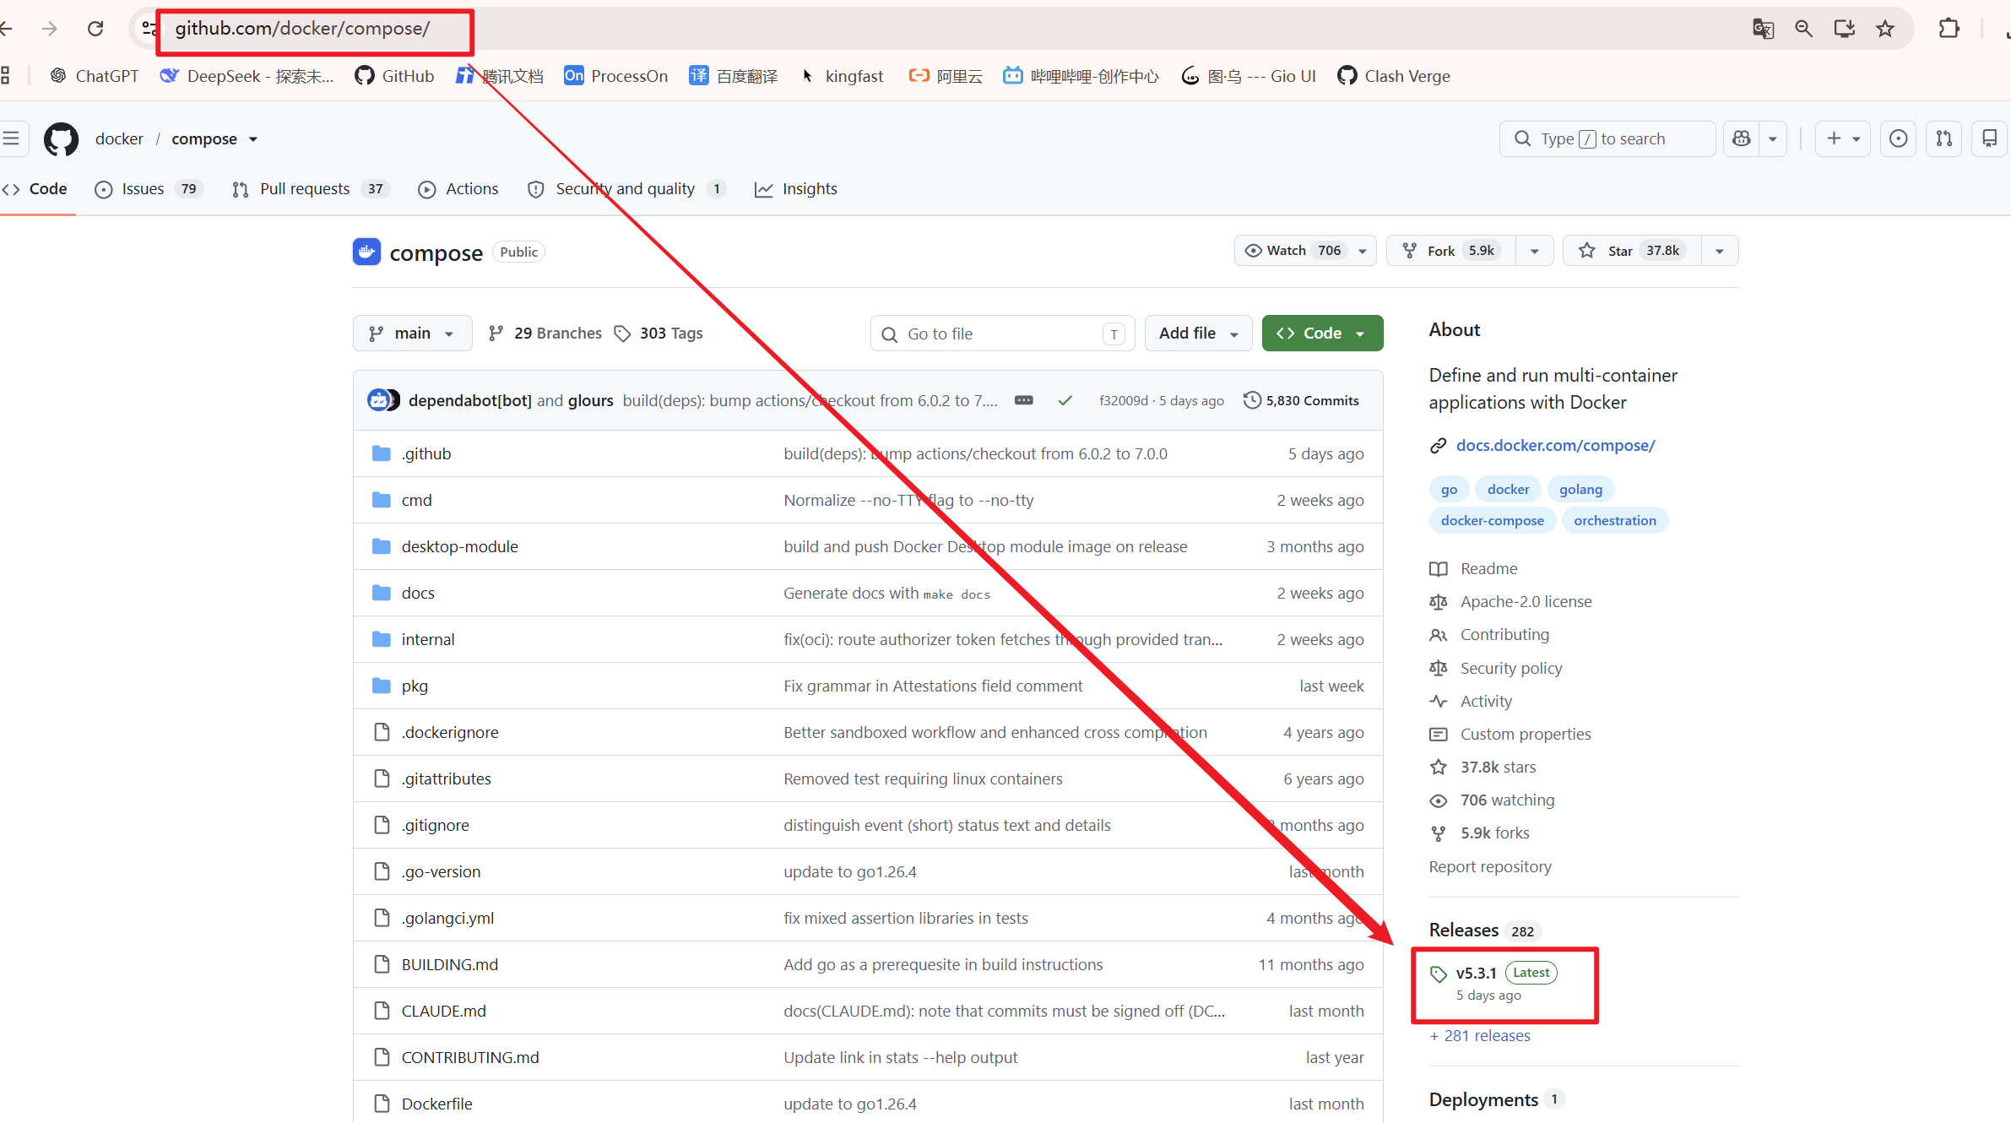Open the orchestration topic tag

pos(1614,520)
